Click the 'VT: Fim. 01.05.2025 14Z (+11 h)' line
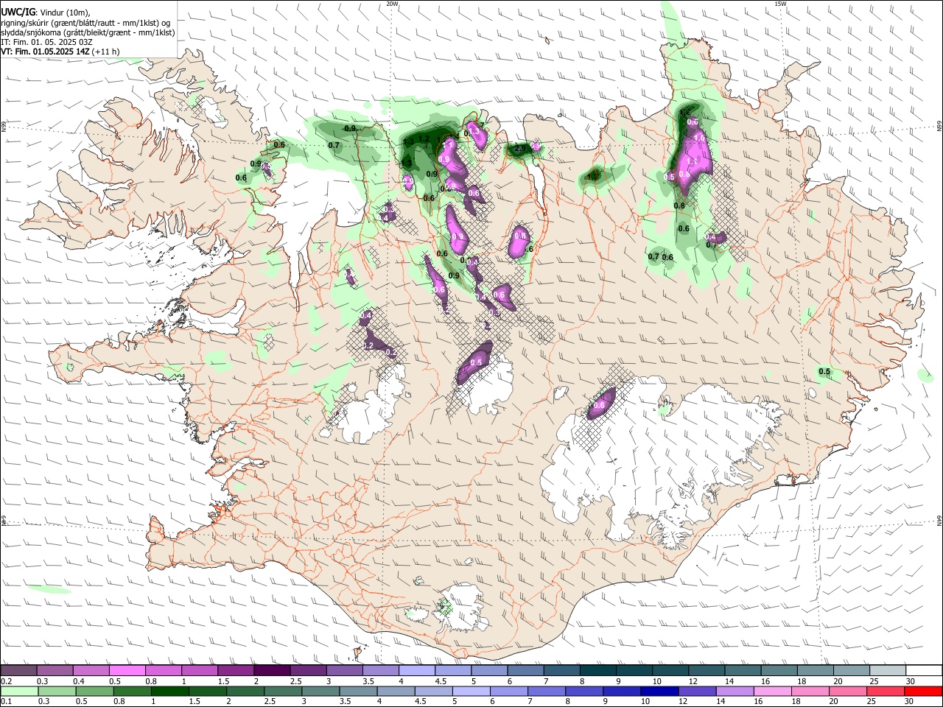This screenshot has width=943, height=707. point(60,52)
